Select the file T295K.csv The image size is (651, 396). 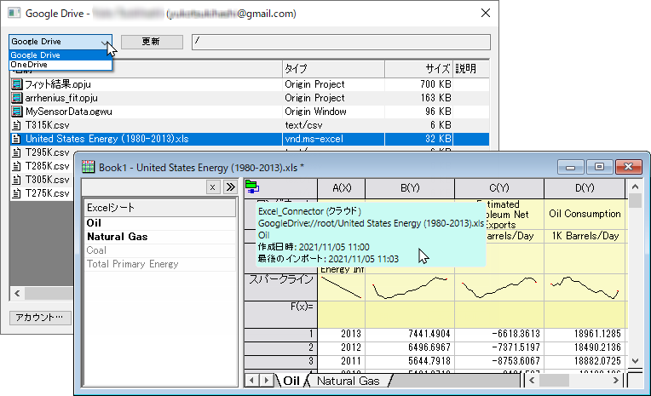pos(48,152)
